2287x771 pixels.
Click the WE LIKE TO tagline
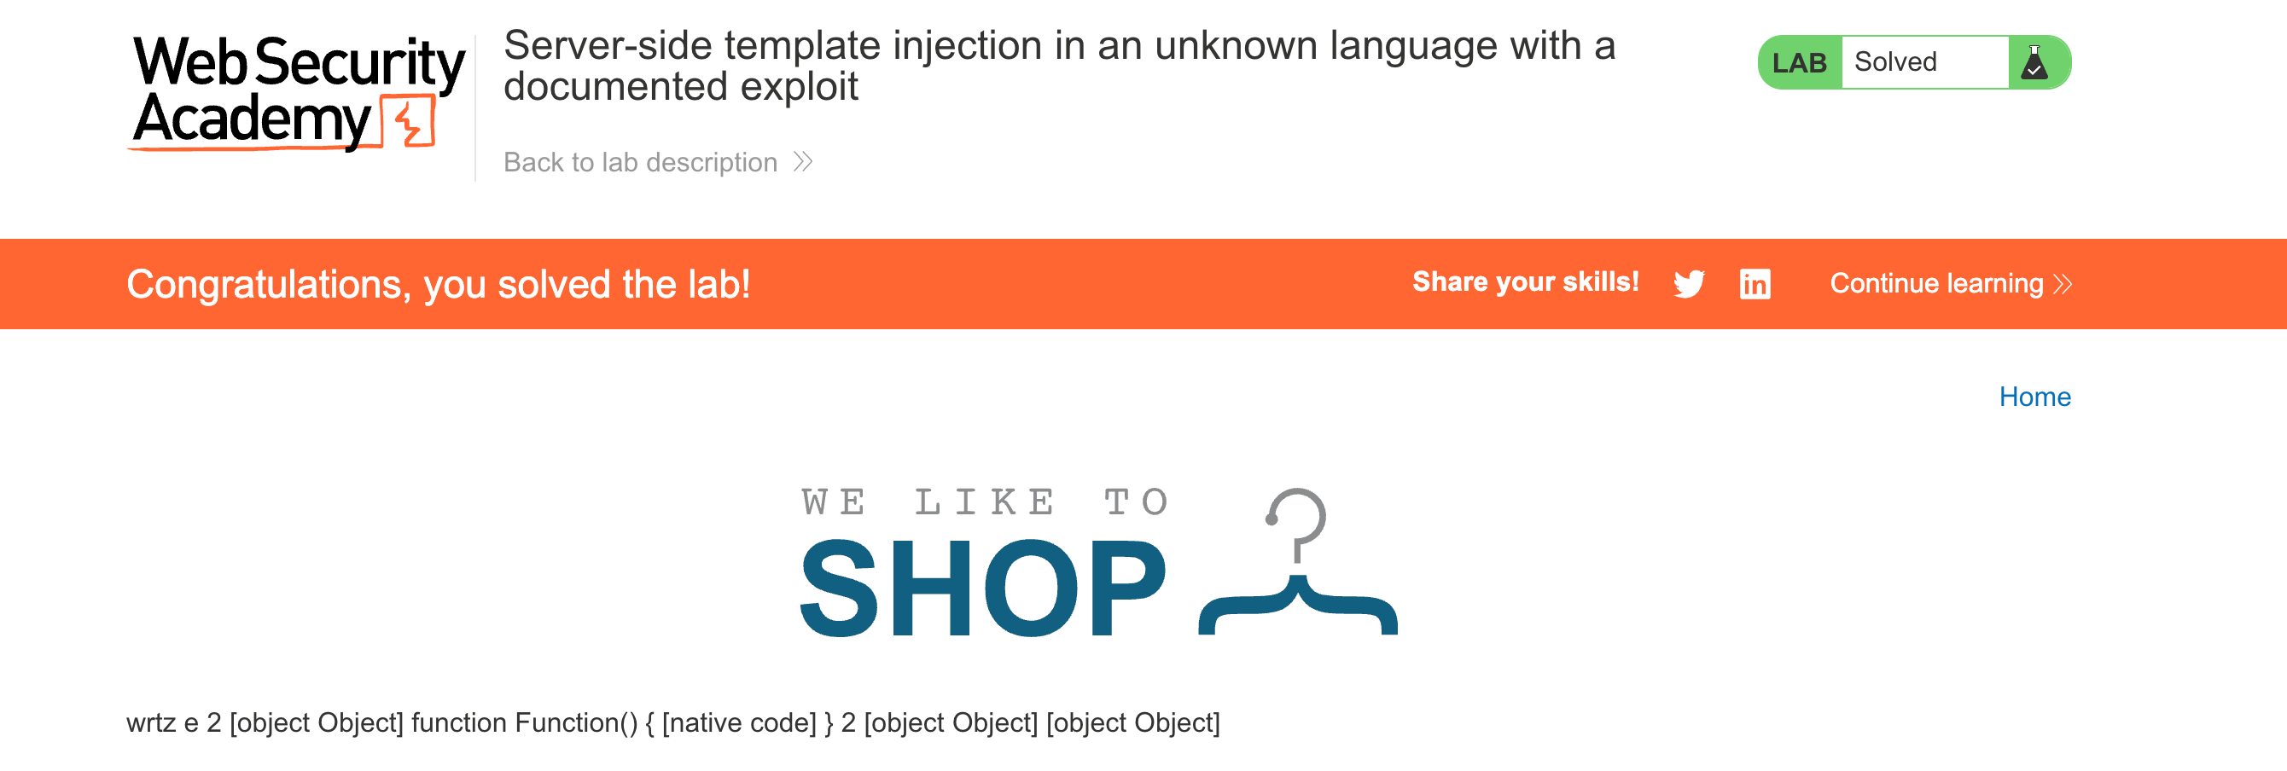coord(985,502)
